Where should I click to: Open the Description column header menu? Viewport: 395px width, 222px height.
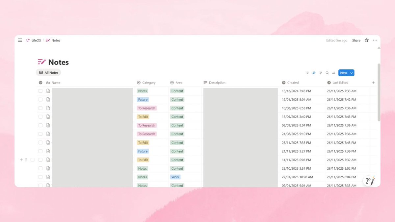point(215,83)
